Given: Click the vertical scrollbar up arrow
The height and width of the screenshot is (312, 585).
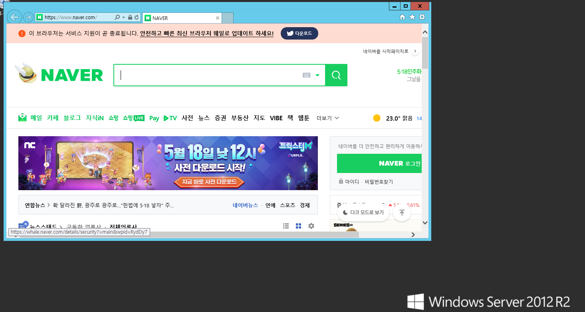Looking at the screenshot, I should pyautogui.click(x=425, y=32).
